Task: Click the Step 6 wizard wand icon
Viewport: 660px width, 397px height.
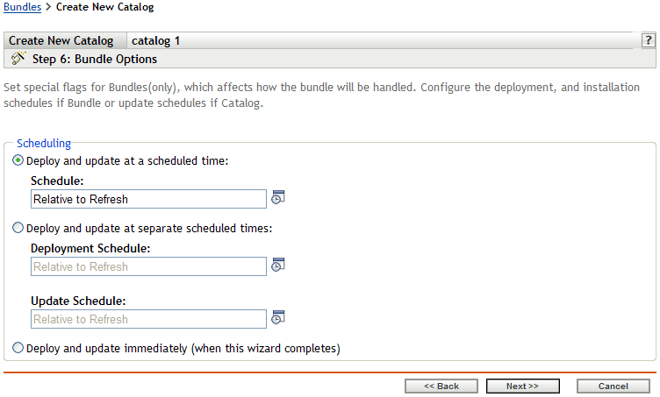Action: click(x=17, y=60)
